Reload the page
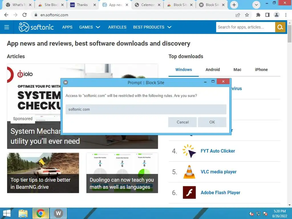Image resolution: width=292 pixels, height=219 pixels. click(25, 15)
